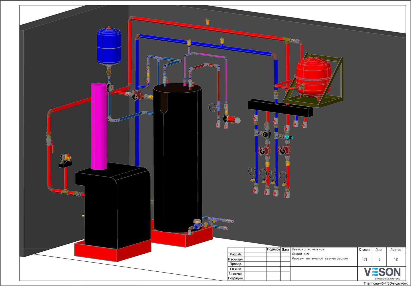Click the "Разраб." row label
This screenshot has width=411, height=286.
[x=236, y=254]
